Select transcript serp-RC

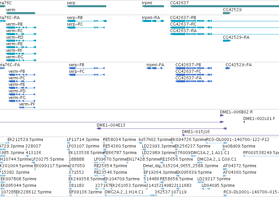click(x=75, y=24)
